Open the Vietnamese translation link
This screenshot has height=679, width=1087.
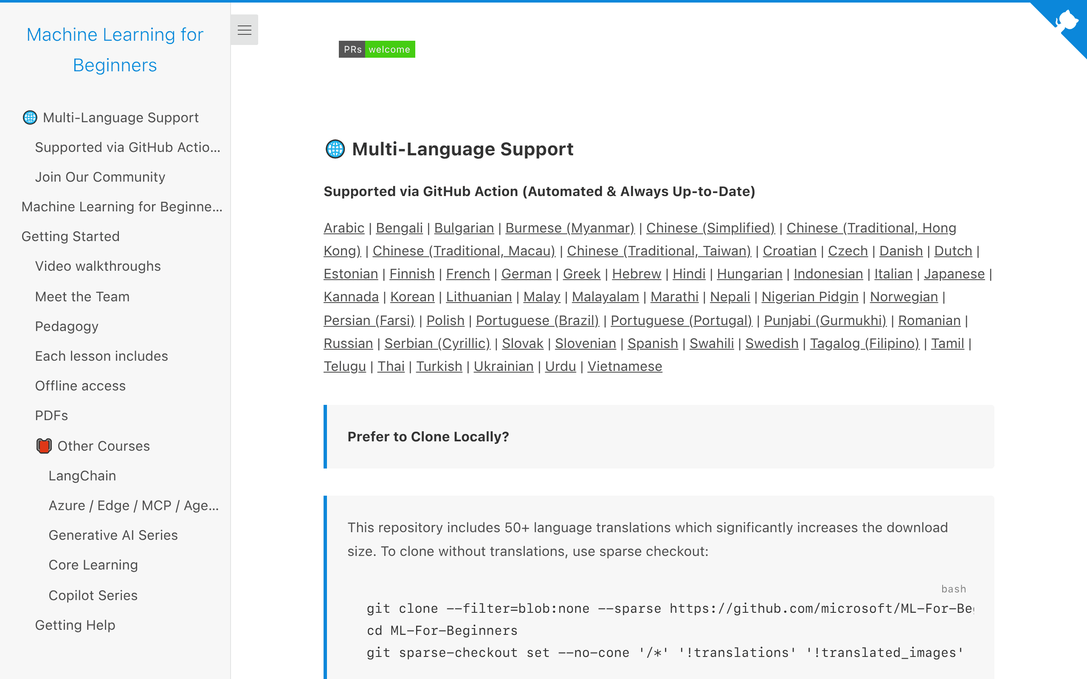coord(625,366)
